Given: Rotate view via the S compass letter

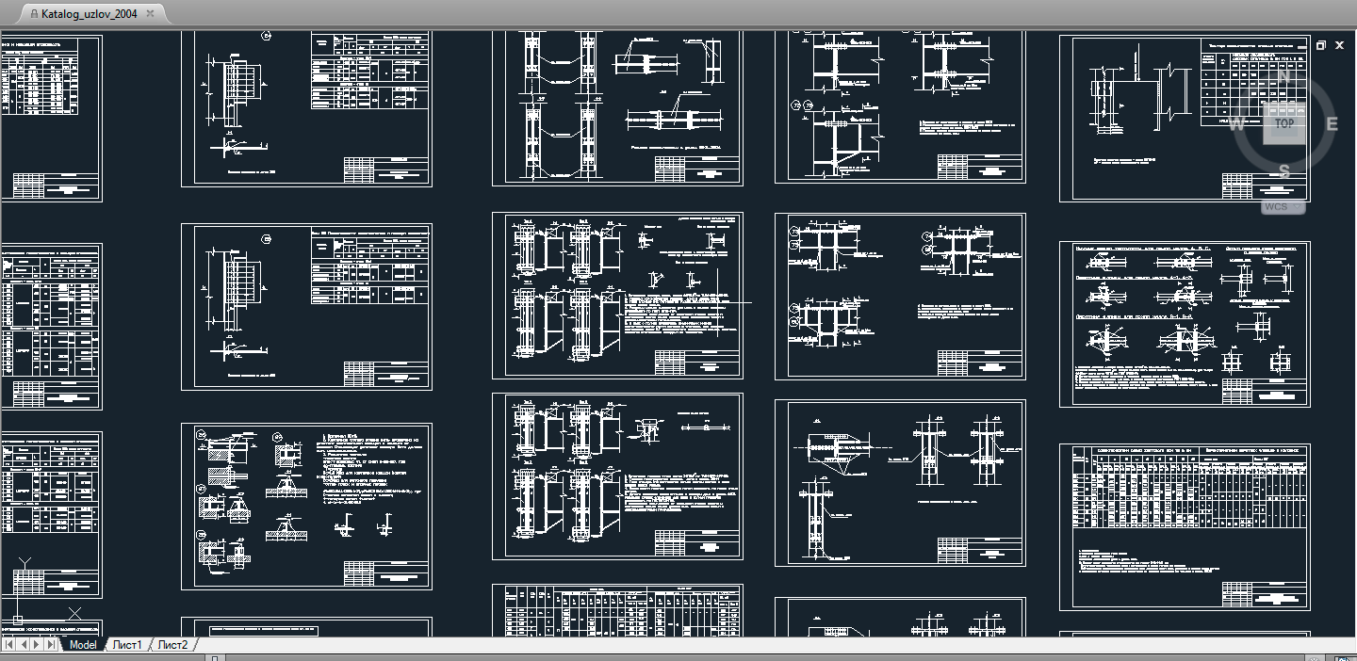Looking at the screenshot, I should (x=1284, y=170).
